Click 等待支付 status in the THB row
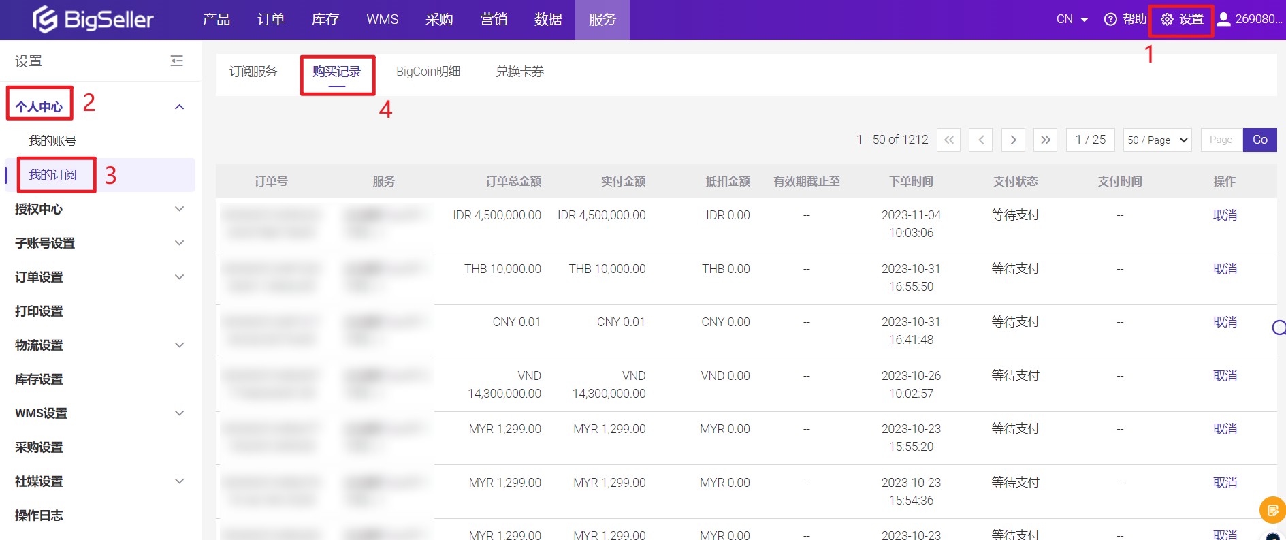This screenshot has height=540, width=1286. tap(1015, 269)
